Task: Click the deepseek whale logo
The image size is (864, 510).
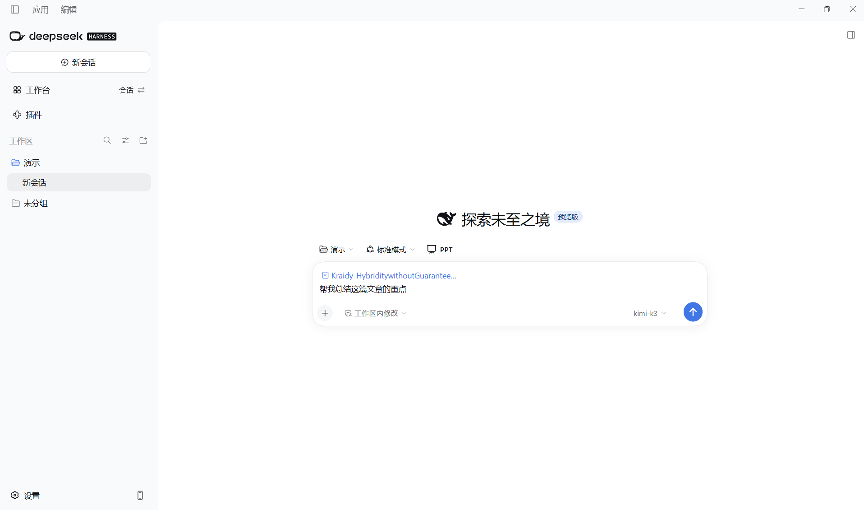Action: tap(17, 36)
